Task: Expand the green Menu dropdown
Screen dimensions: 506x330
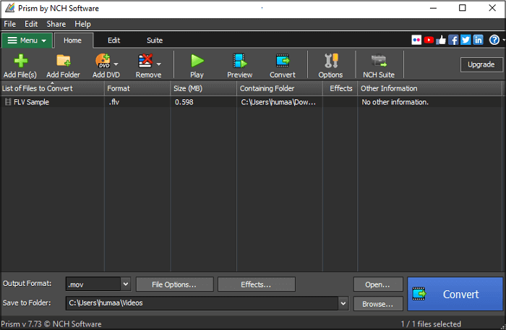Action: point(27,41)
